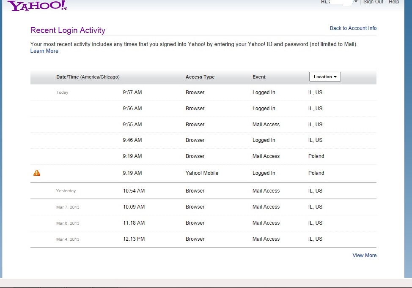This screenshot has height=288, width=412.
Task: Expand the account name dropdown arrow
Action: [x=356, y=2]
